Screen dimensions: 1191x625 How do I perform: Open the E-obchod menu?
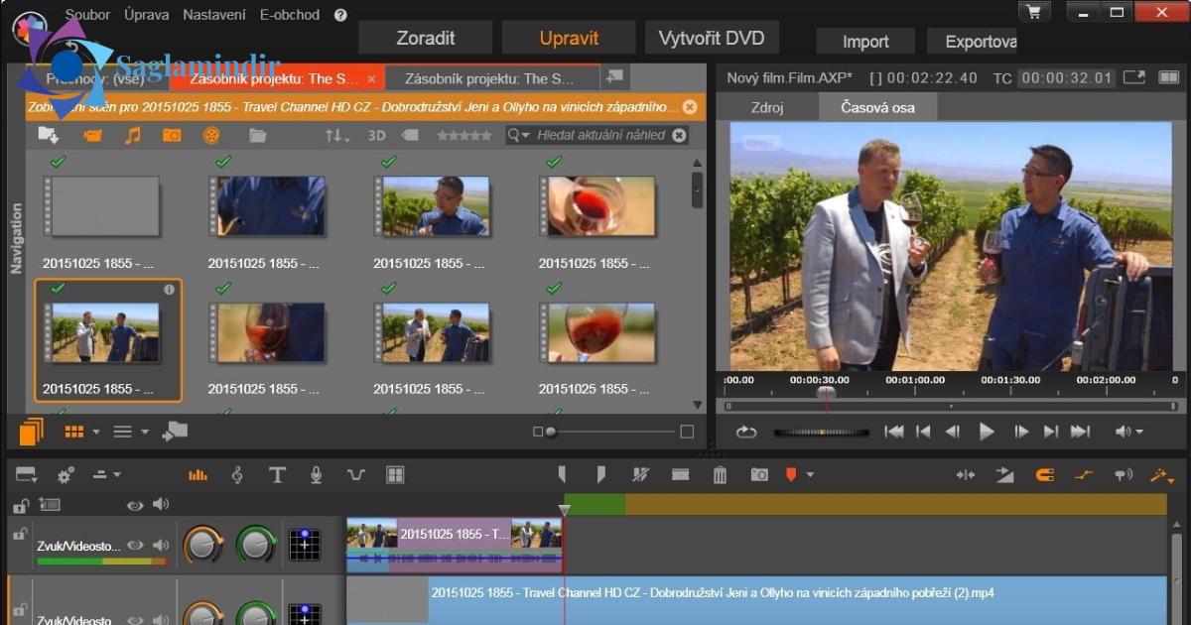[290, 15]
